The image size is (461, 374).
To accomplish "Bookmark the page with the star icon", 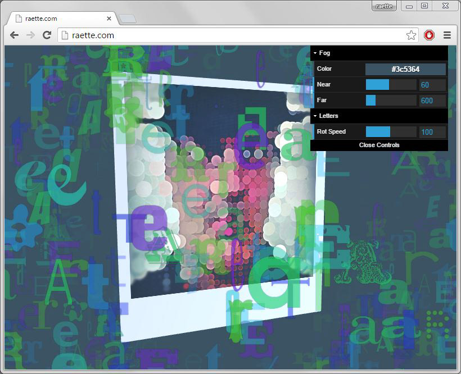I will pos(411,34).
